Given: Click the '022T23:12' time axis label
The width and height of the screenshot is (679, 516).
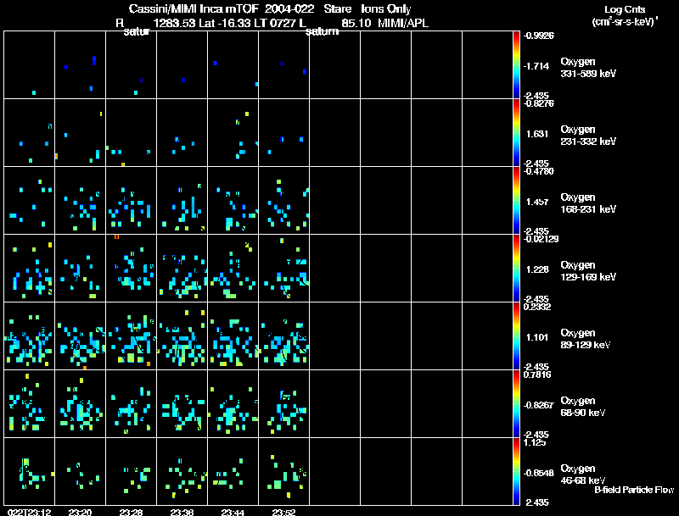Looking at the screenshot, I should click(x=30, y=512).
